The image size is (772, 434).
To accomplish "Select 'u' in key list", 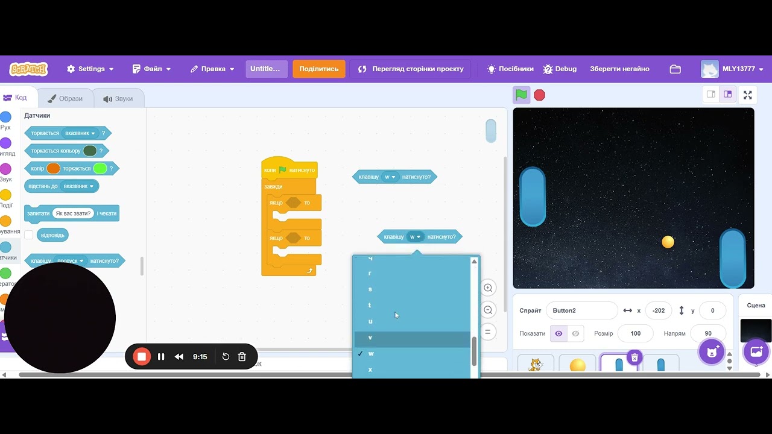I will coord(412,321).
